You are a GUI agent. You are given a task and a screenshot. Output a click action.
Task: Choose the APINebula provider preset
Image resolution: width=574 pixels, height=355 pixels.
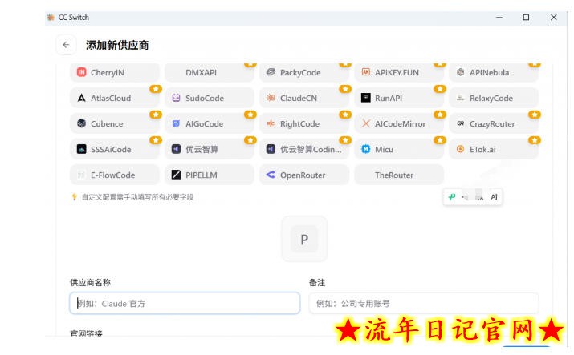(494, 72)
